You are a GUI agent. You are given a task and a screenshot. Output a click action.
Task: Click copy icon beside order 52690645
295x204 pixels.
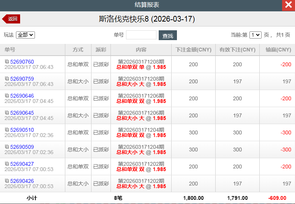click(x=7, y=112)
